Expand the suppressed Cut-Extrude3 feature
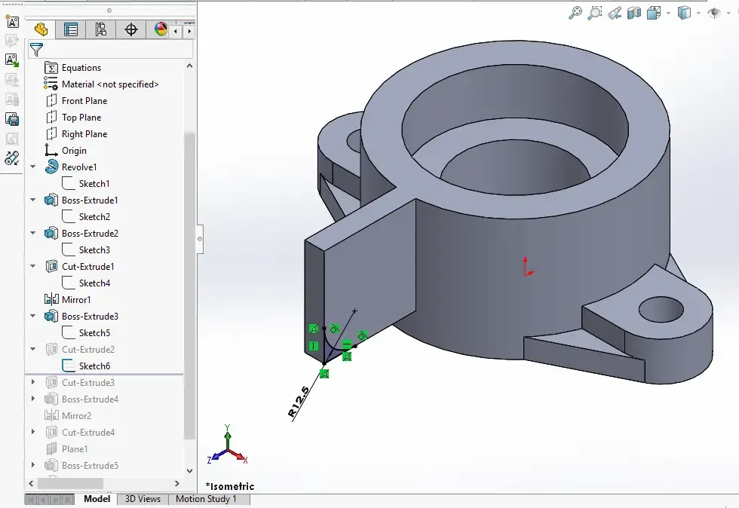This screenshot has width=739, height=508. (33, 382)
